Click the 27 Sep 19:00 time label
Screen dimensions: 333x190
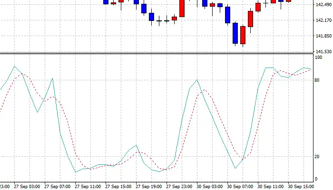point(149,186)
